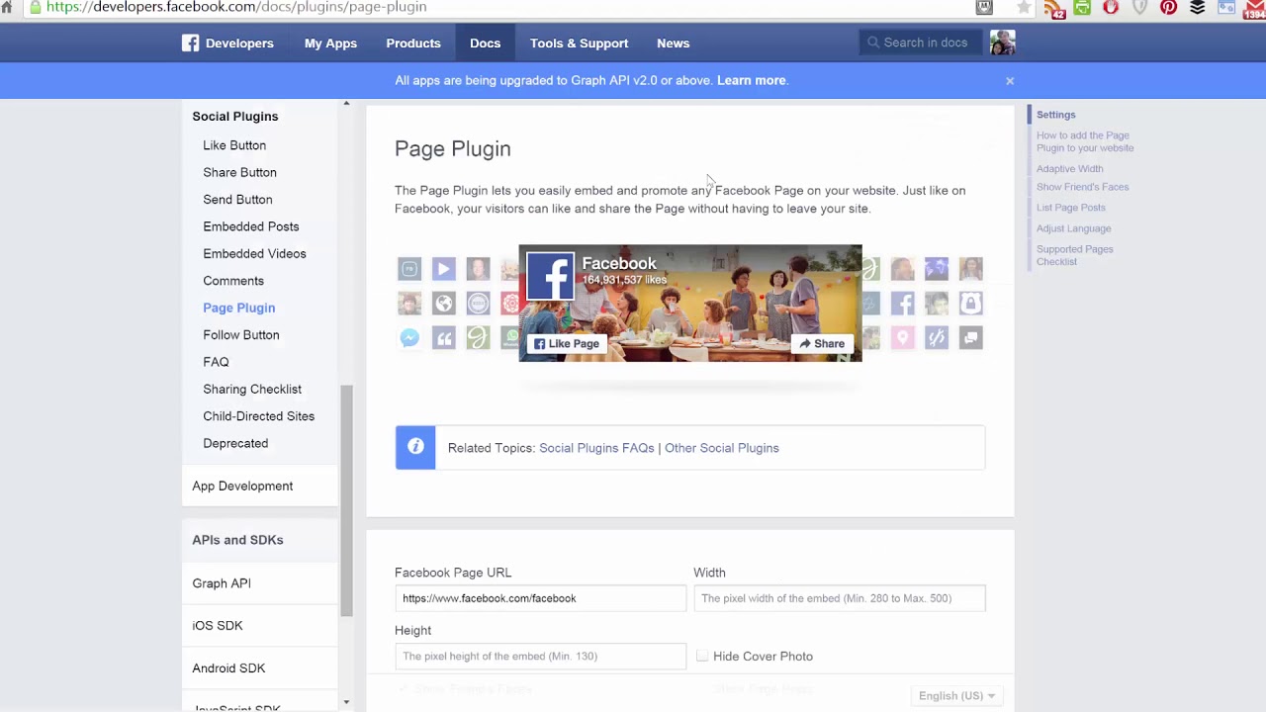
Task: Open Deprecated in the sidebar
Action: click(235, 443)
